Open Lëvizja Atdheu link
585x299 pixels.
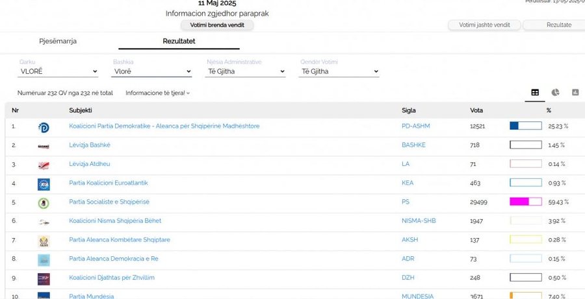point(90,164)
